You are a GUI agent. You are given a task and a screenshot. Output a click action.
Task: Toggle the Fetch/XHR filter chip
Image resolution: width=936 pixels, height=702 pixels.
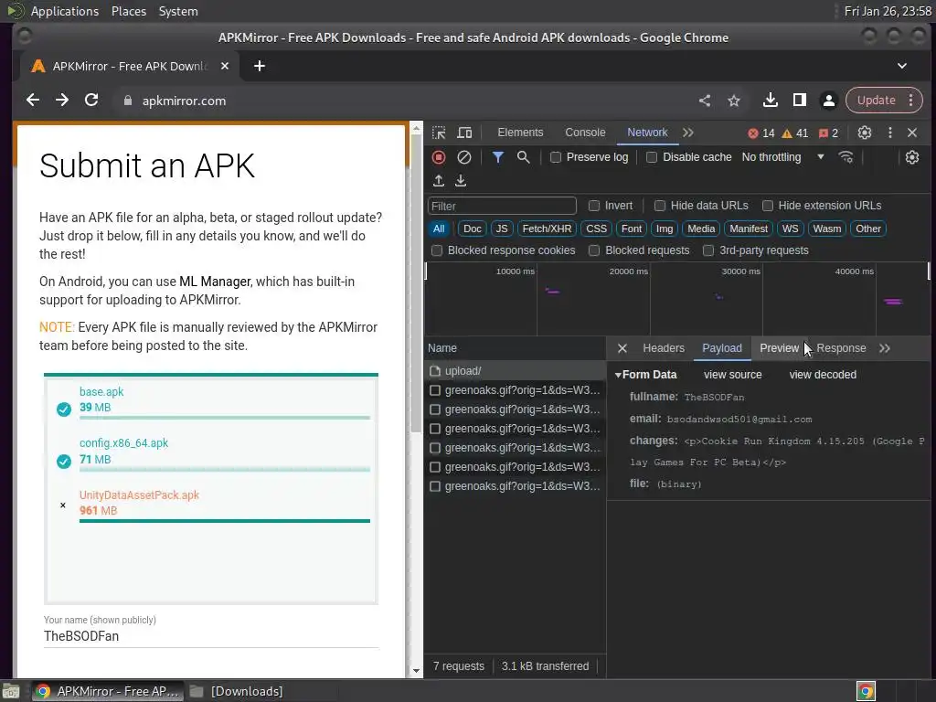coord(547,229)
